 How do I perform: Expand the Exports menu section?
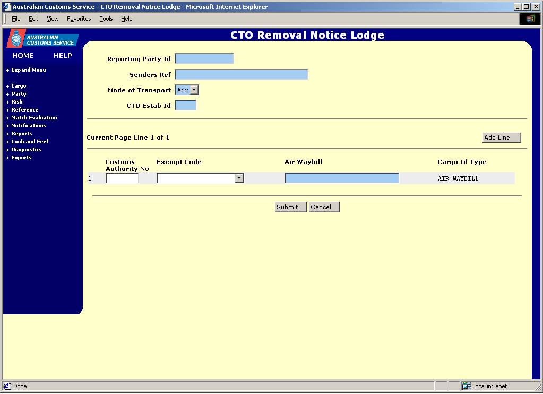[x=19, y=158]
